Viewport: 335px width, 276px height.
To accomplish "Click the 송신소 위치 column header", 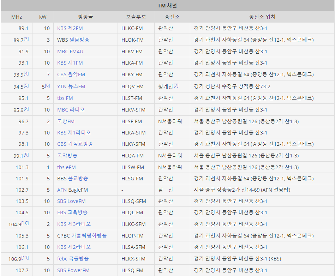I will click(x=262, y=17).
